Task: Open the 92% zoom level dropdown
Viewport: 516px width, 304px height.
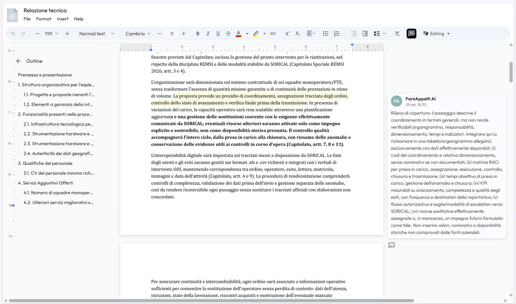Action: click(x=51, y=34)
